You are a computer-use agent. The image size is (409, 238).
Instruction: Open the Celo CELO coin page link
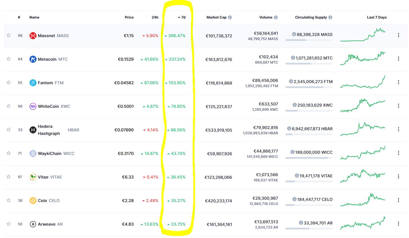49,201
